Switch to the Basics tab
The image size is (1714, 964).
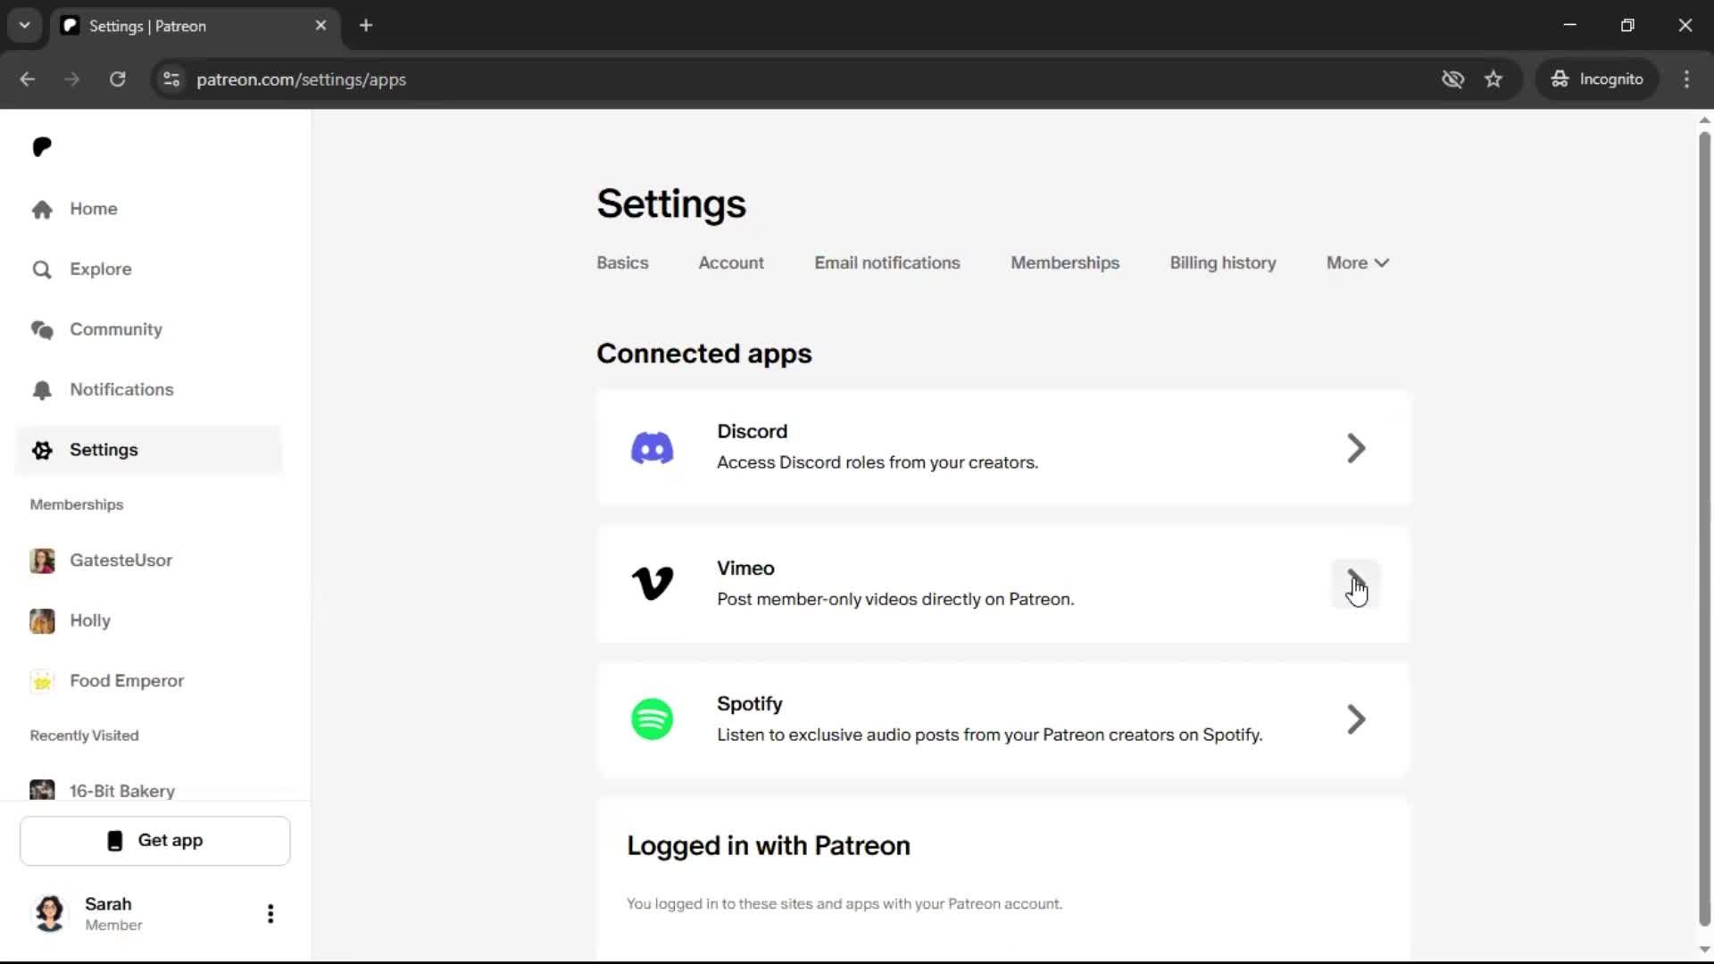pos(622,263)
